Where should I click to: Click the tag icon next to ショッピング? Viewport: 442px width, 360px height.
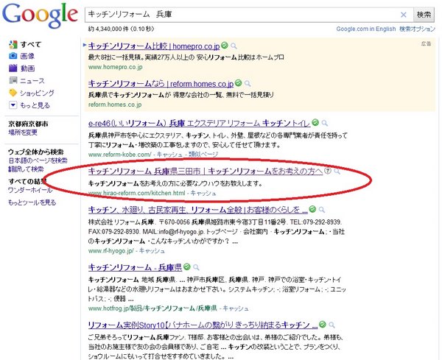pos(13,93)
